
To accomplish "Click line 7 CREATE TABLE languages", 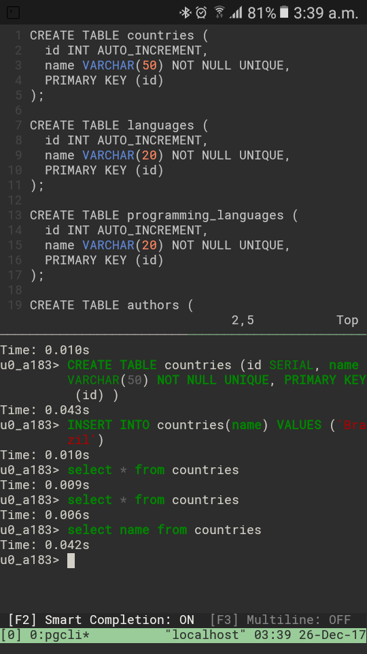I will pos(118,125).
